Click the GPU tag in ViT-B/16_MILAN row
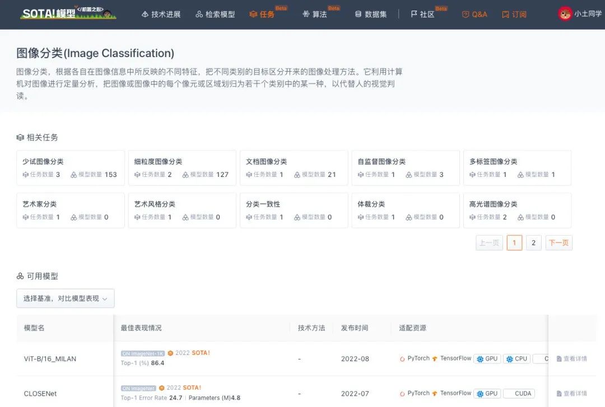Screen dimensions: 605x407 [x=487, y=359]
